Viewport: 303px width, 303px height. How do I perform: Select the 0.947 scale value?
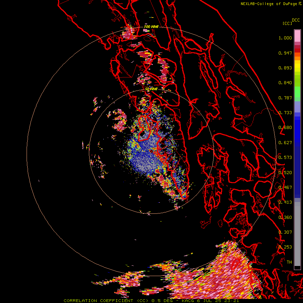click(285, 53)
